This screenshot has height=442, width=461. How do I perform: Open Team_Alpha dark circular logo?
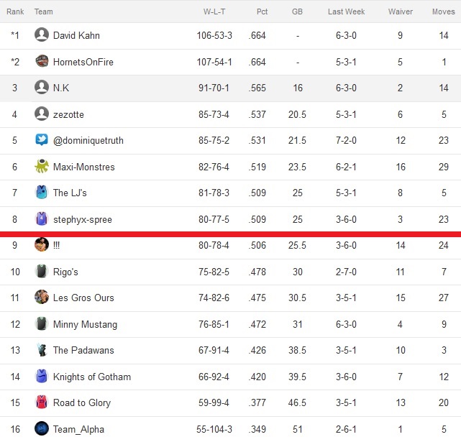42,428
